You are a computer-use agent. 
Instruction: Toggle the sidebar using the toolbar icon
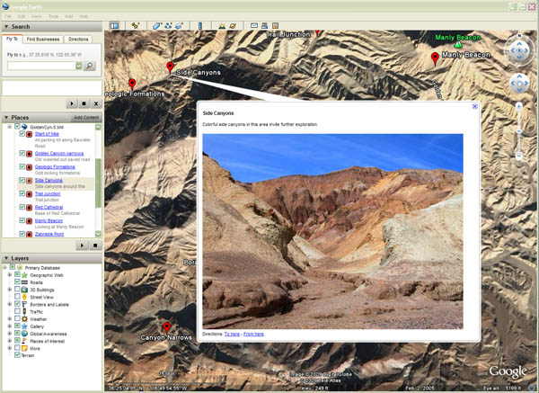click(114, 26)
